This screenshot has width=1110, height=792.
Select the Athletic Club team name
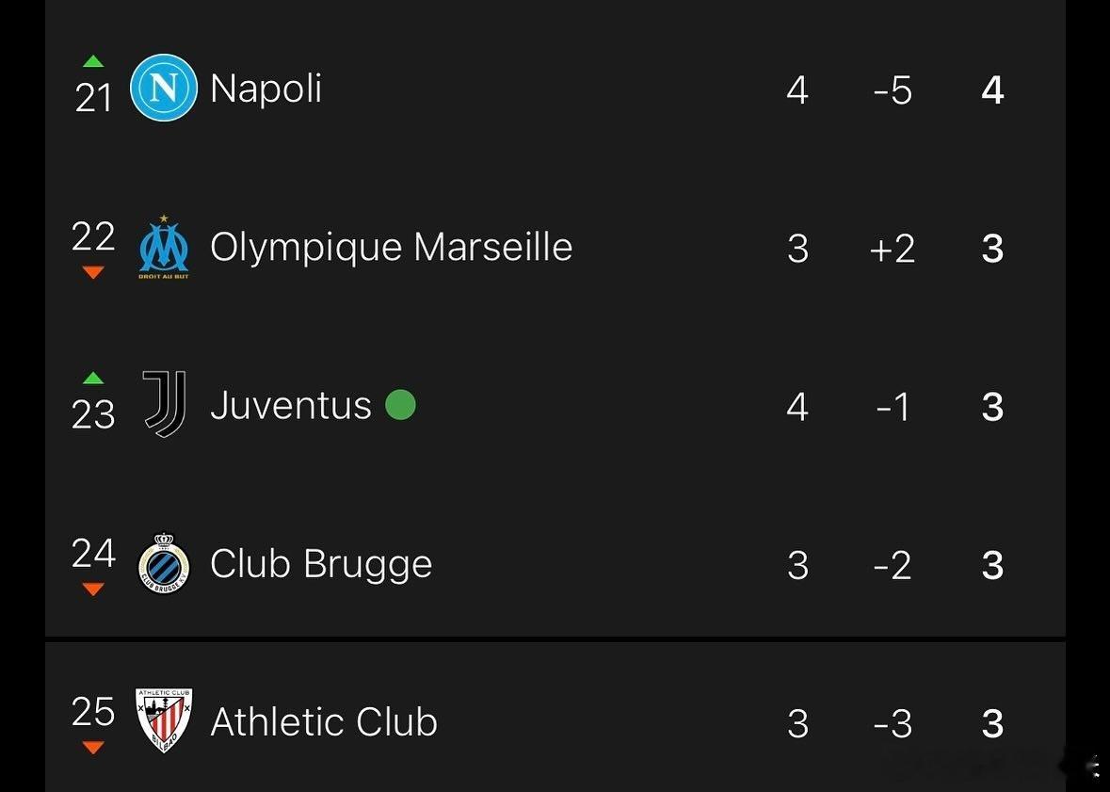324,722
